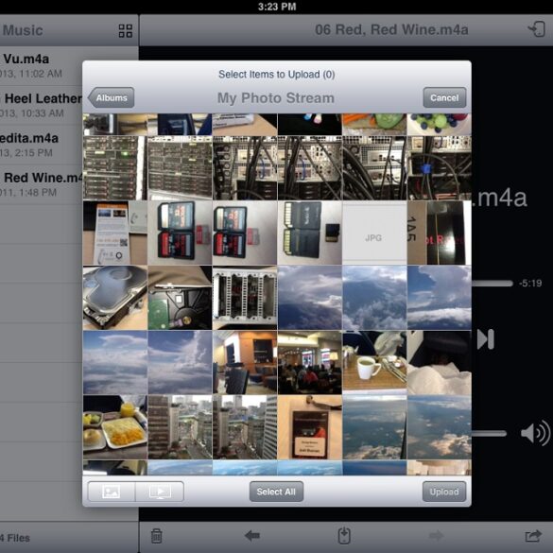
Task: Switch to videos filter segment
Action: (160, 492)
